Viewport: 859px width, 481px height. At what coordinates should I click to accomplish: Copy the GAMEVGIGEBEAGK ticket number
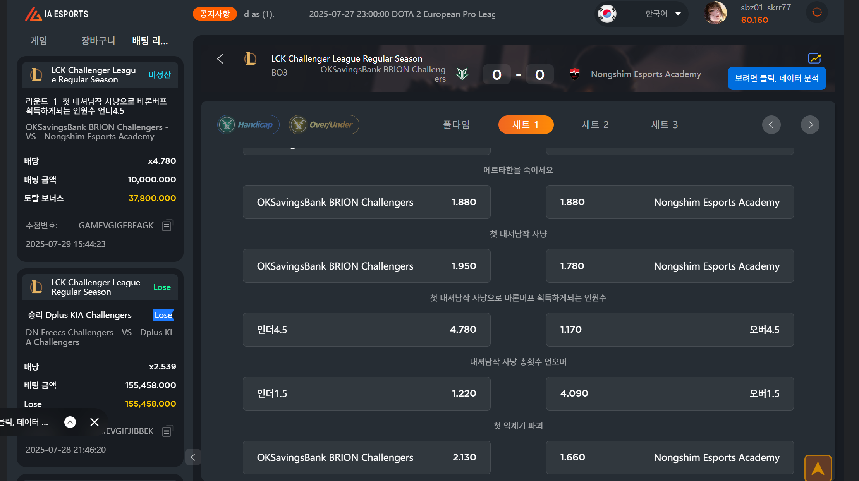tap(167, 226)
